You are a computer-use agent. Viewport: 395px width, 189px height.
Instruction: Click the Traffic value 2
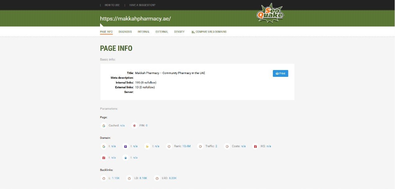(216, 146)
